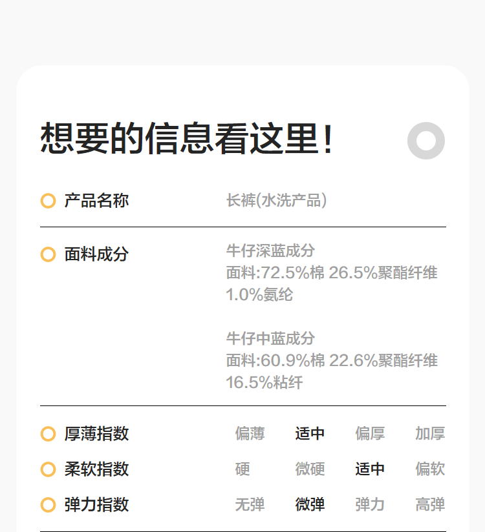The height and width of the screenshot is (532, 485).
Task: Choose 微硬 softness option
Action: point(310,469)
